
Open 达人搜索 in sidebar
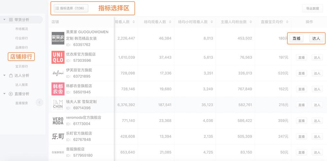tap(21, 85)
